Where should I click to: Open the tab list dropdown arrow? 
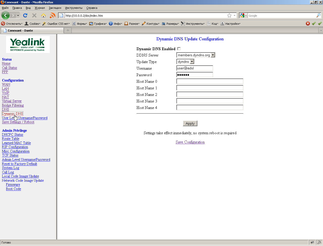click(321, 31)
